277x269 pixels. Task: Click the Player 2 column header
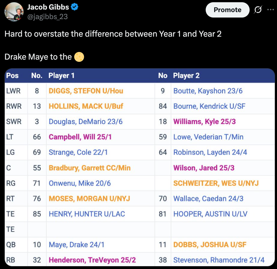186,76
